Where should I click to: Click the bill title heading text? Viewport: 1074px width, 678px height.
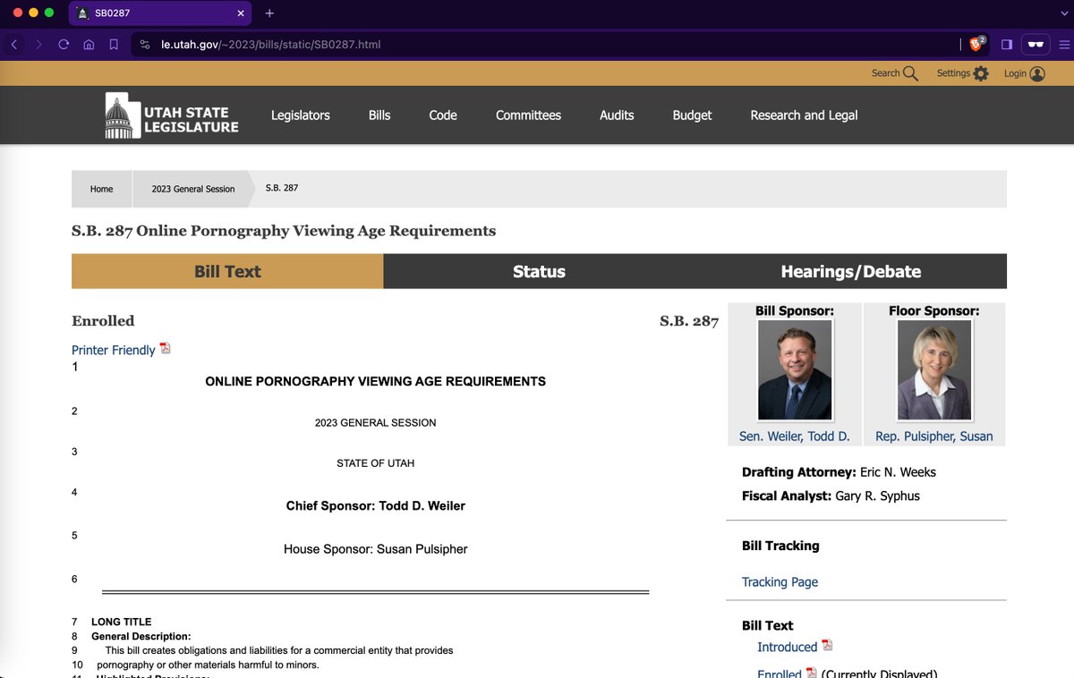point(284,231)
